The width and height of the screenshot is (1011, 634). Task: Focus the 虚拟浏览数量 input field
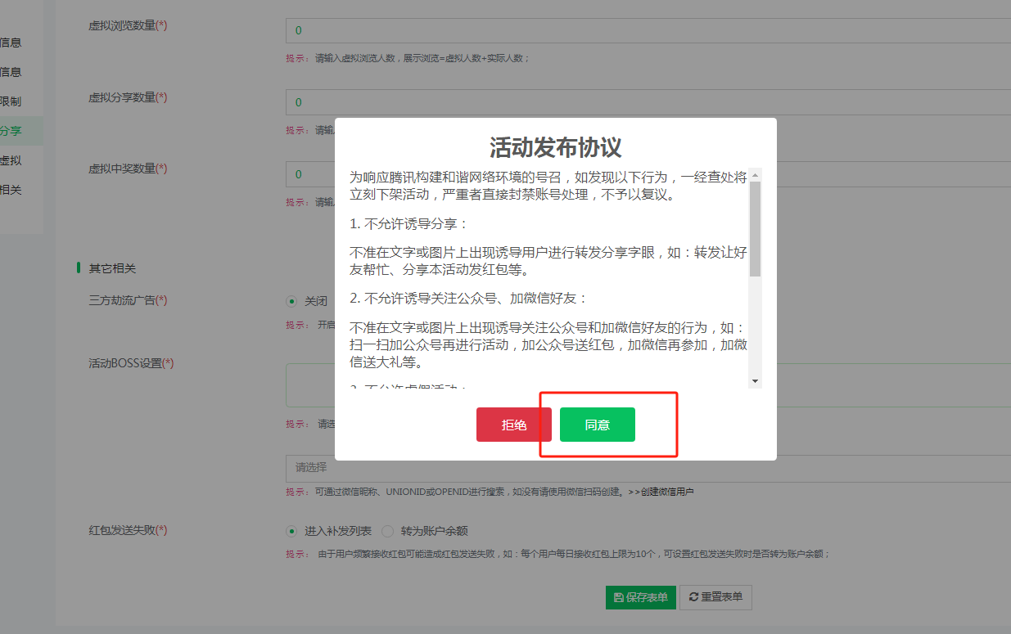pos(648,30)
